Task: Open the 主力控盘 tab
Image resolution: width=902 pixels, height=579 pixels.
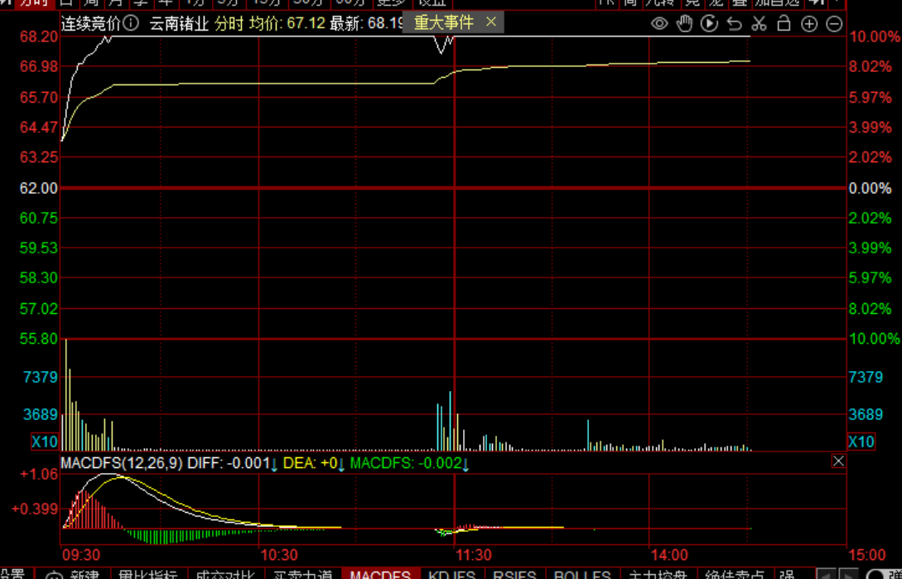Action: pos(658,574)
